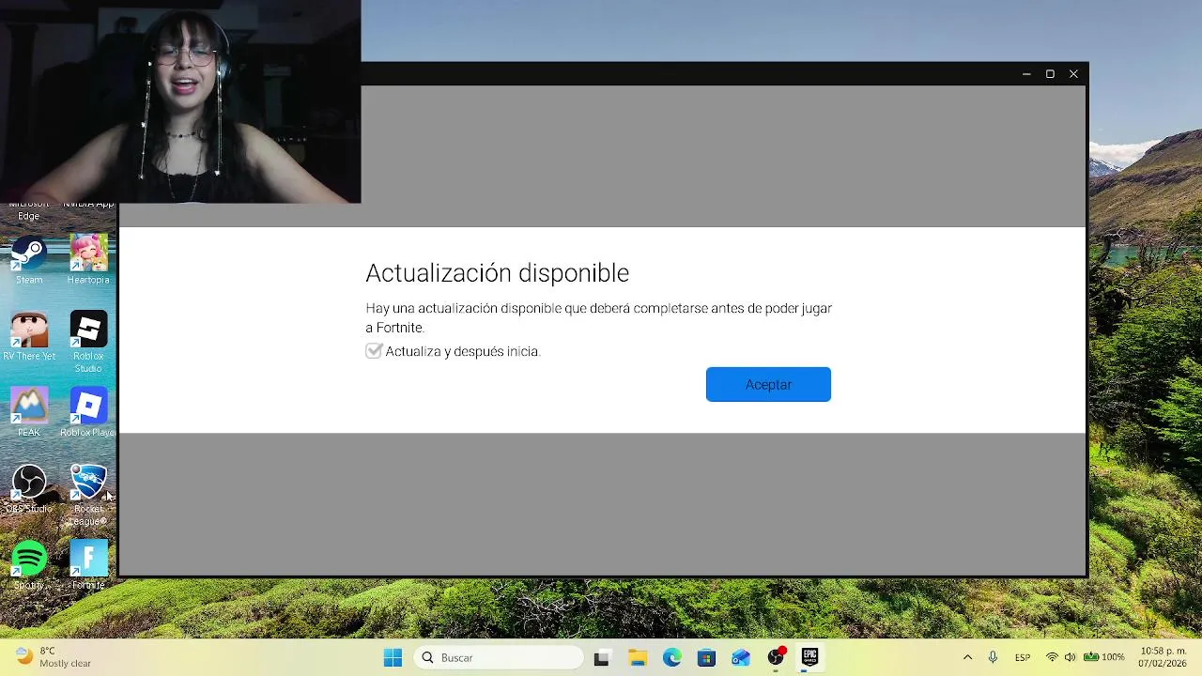
Task: Open the volume tray icon
Action: [1070, 657]
